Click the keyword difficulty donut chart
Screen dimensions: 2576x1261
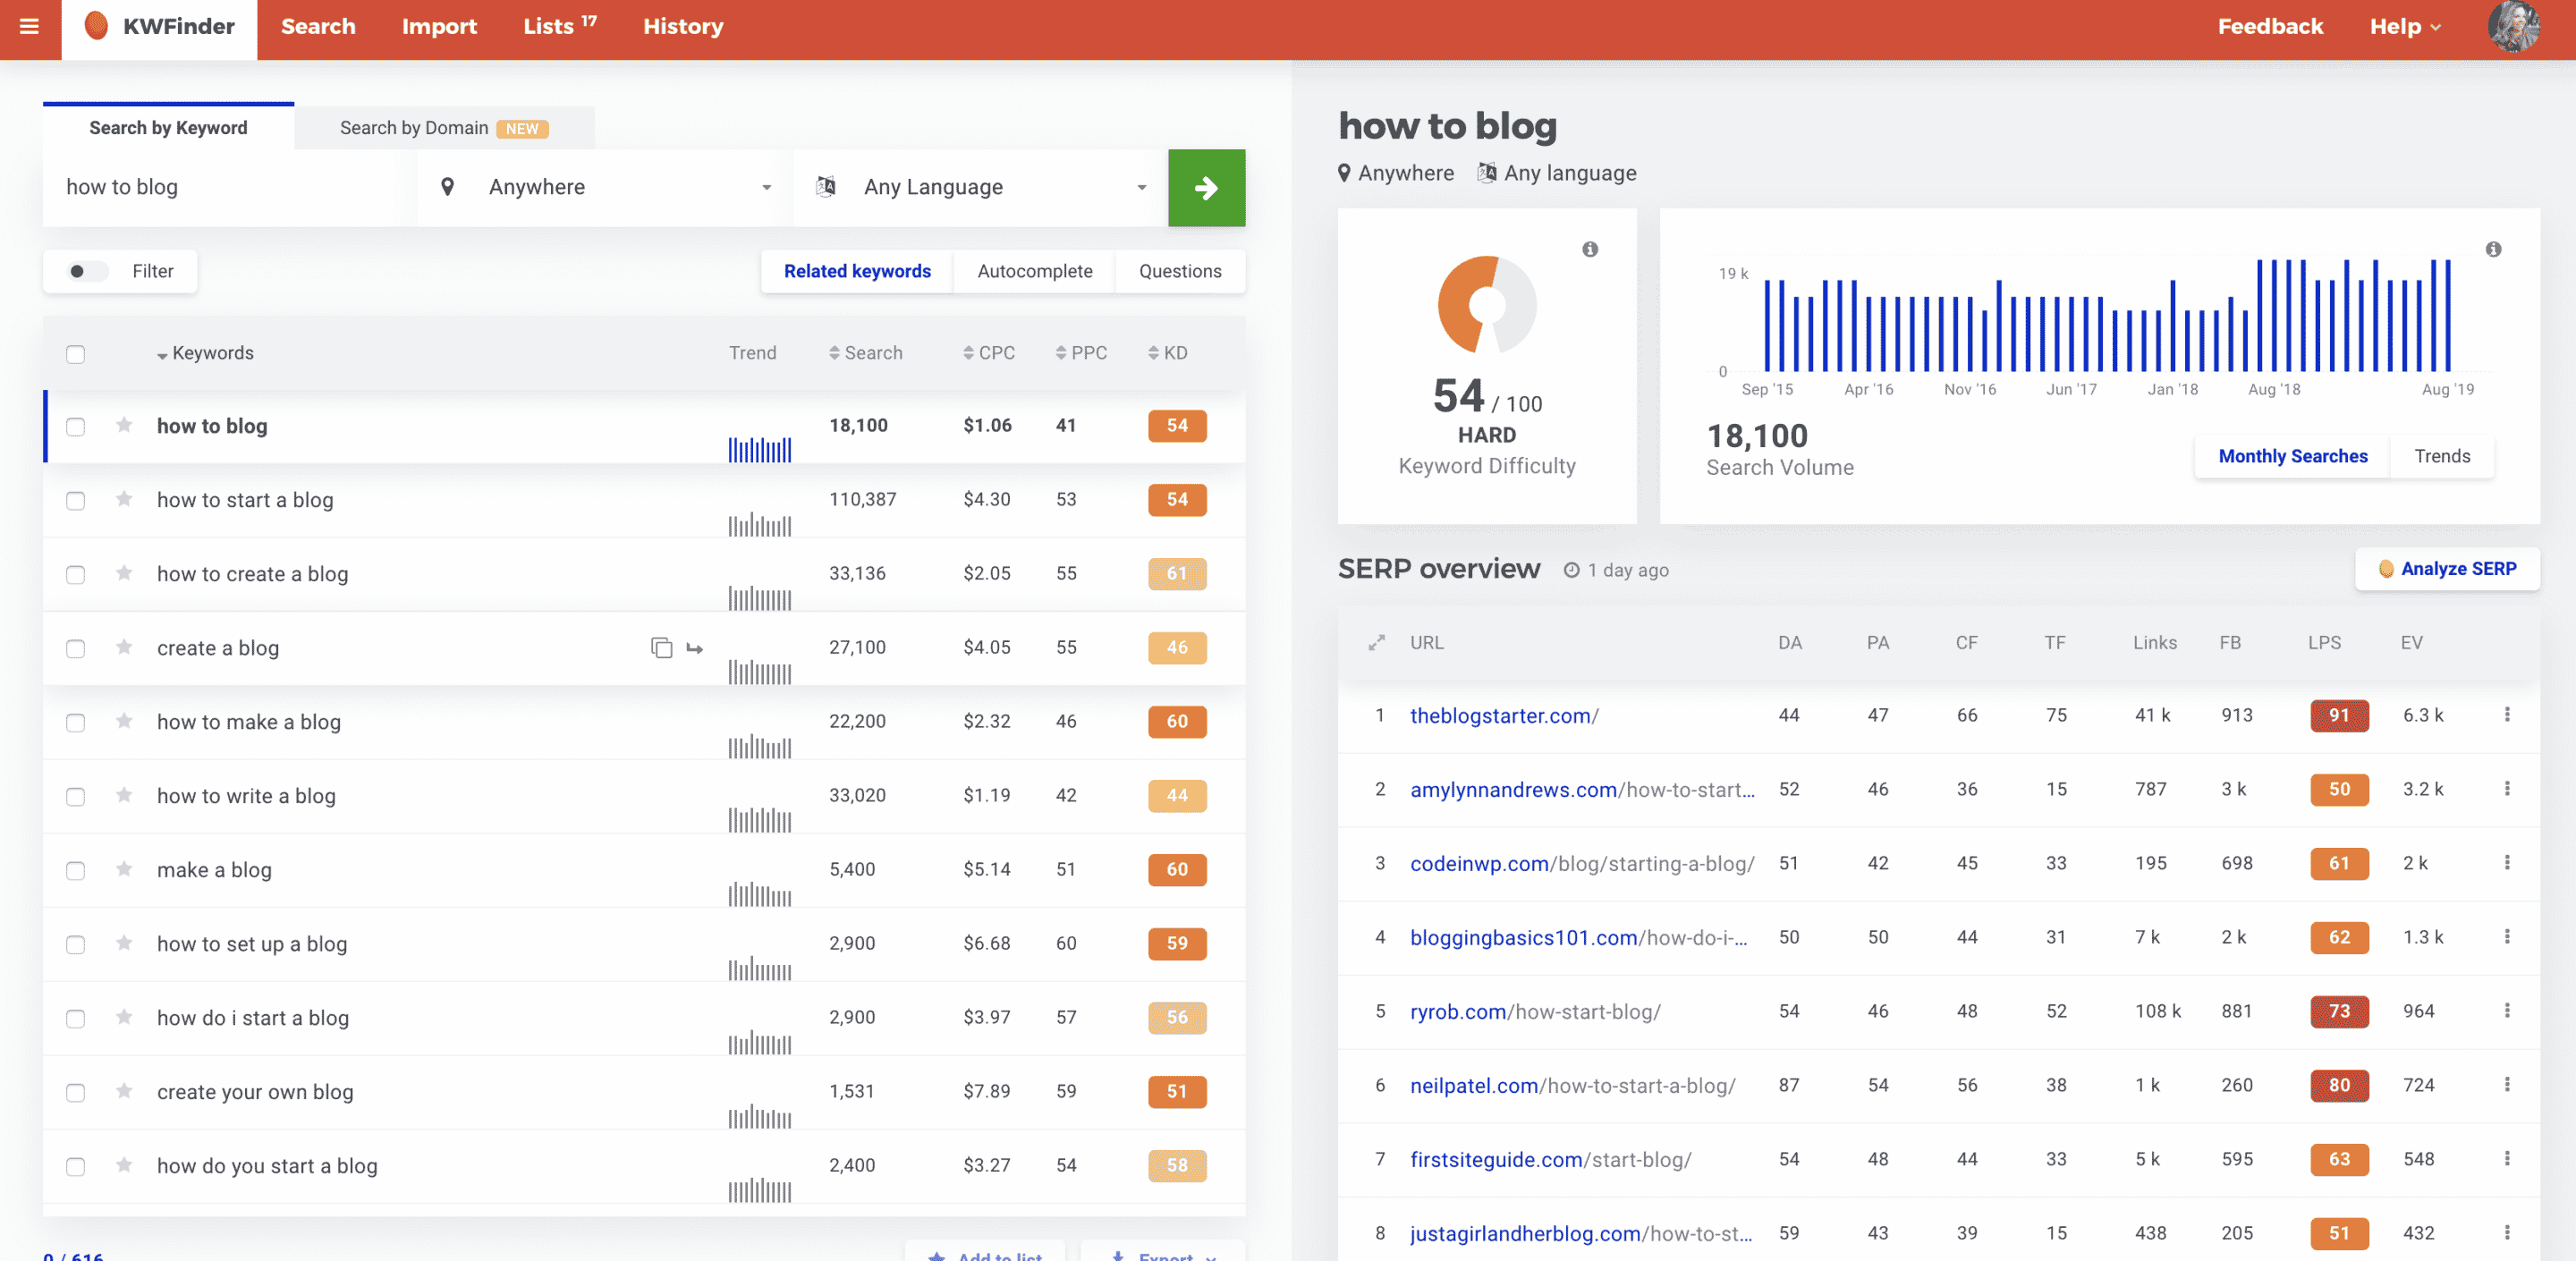click(1487, 304)
